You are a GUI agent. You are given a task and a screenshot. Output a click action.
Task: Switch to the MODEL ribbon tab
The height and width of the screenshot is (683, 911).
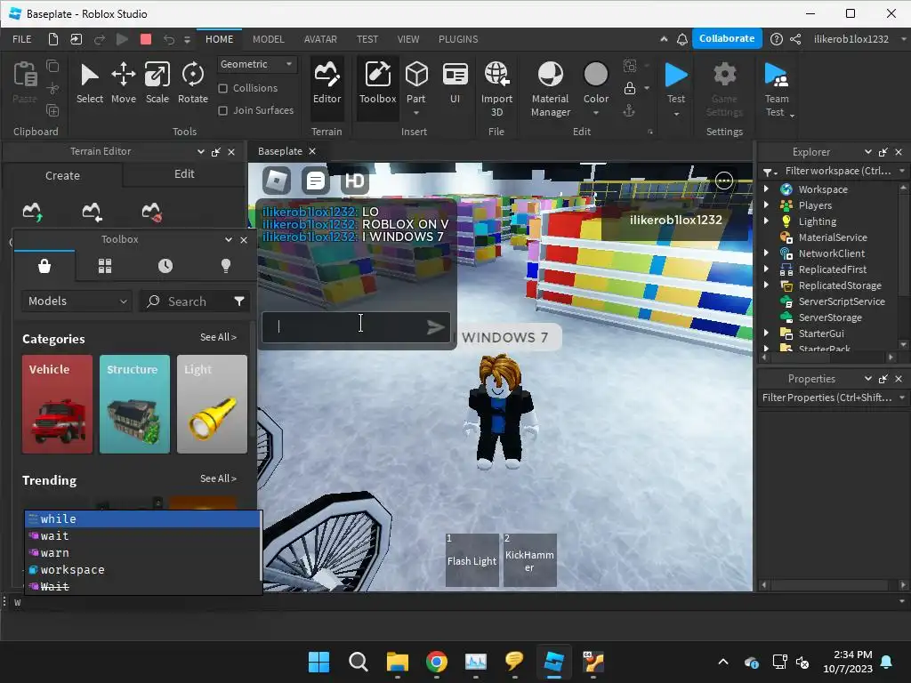[x=269, y=39]
